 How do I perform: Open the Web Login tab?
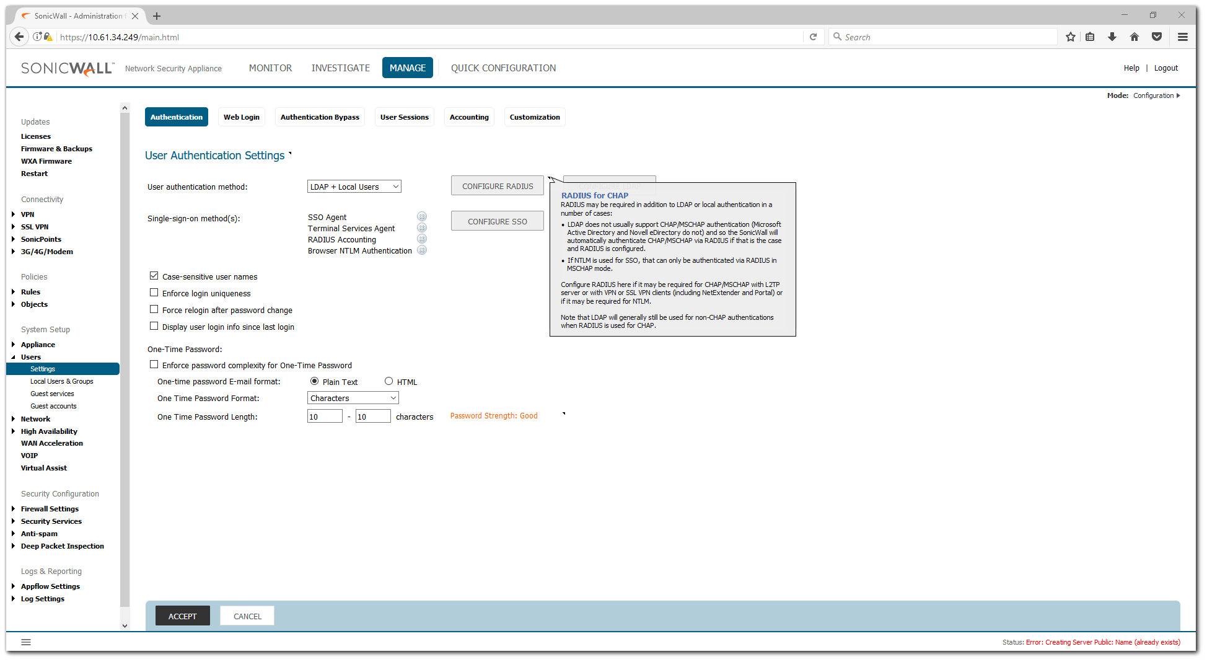pos(242,117)
